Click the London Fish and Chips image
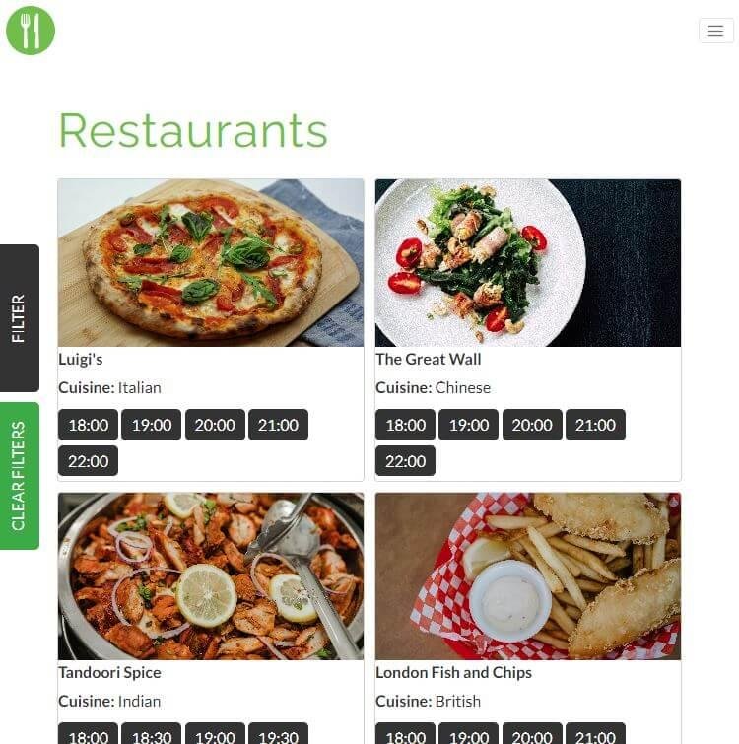The width and height of the screenshot is (739, 744). click(528, 576)
